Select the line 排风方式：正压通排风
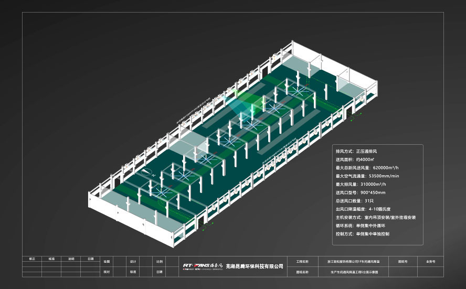 coord(356,151)
